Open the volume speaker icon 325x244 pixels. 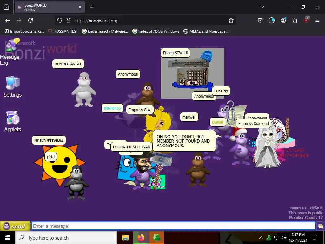(283, 238)
